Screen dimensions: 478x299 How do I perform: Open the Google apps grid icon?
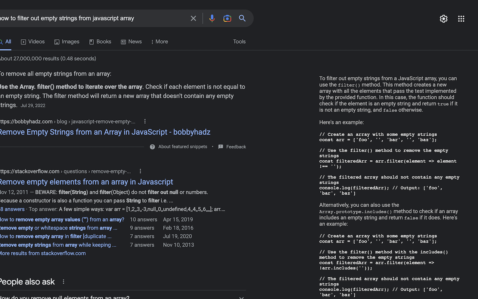tap(461, 19)
